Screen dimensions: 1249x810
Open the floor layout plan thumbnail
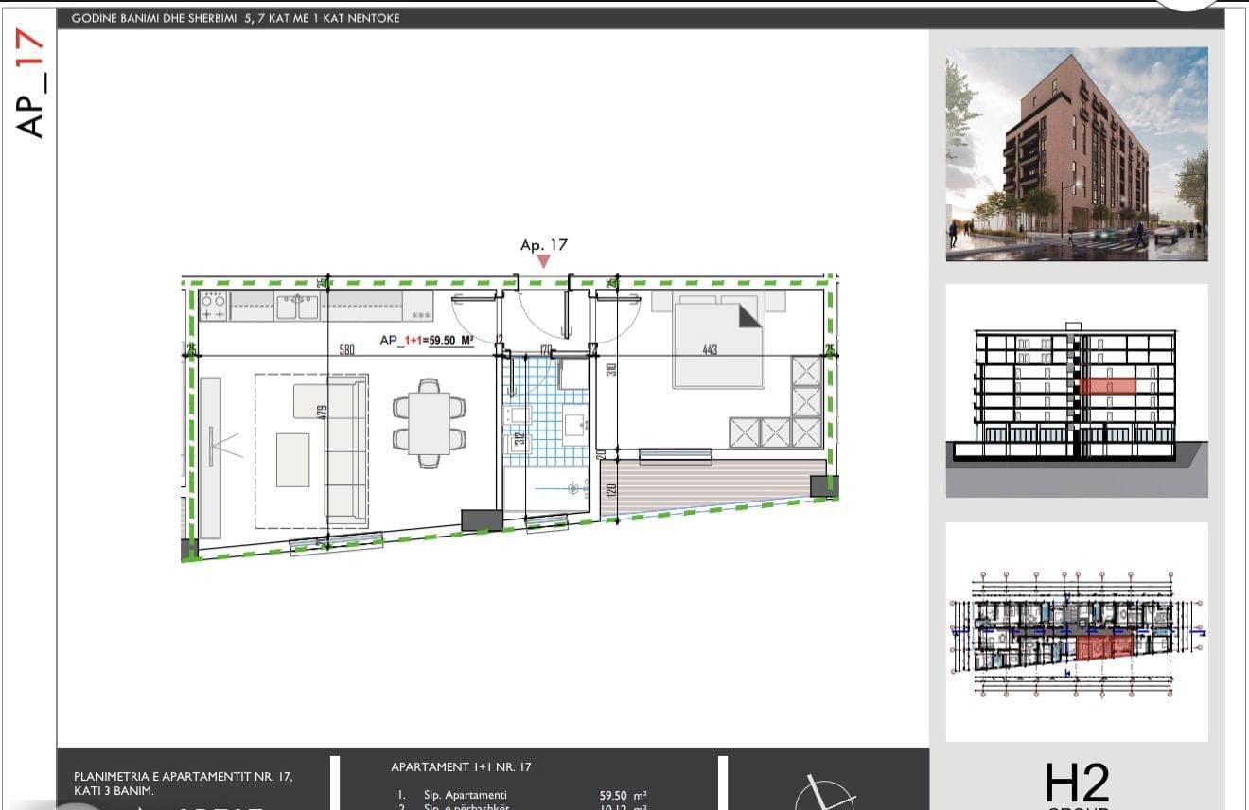1077,632
